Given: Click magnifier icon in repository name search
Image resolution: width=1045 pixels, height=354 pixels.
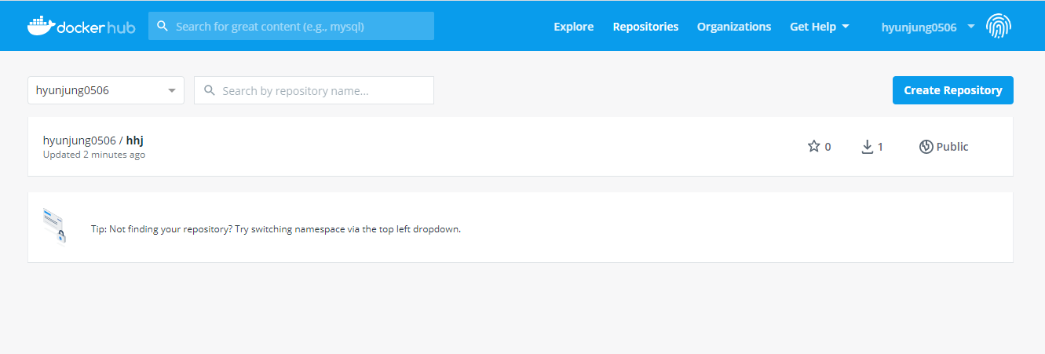Looking at the screenshot, I should (x=210, y=90).
